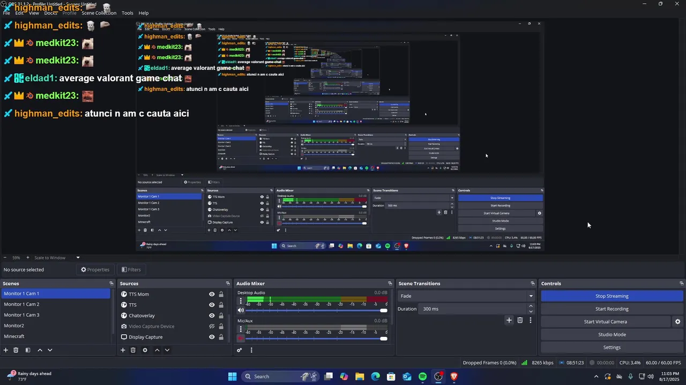Open source properties gear in Sources toolbar
Viewport: 686px width, 385px height.
145,350
